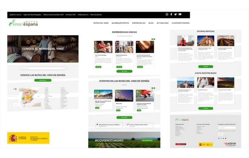Image resolution: width=249 pixels, height=158 pixels.
Task: Click the second experience card image of winery cellar
Action: tap(124, 47)
